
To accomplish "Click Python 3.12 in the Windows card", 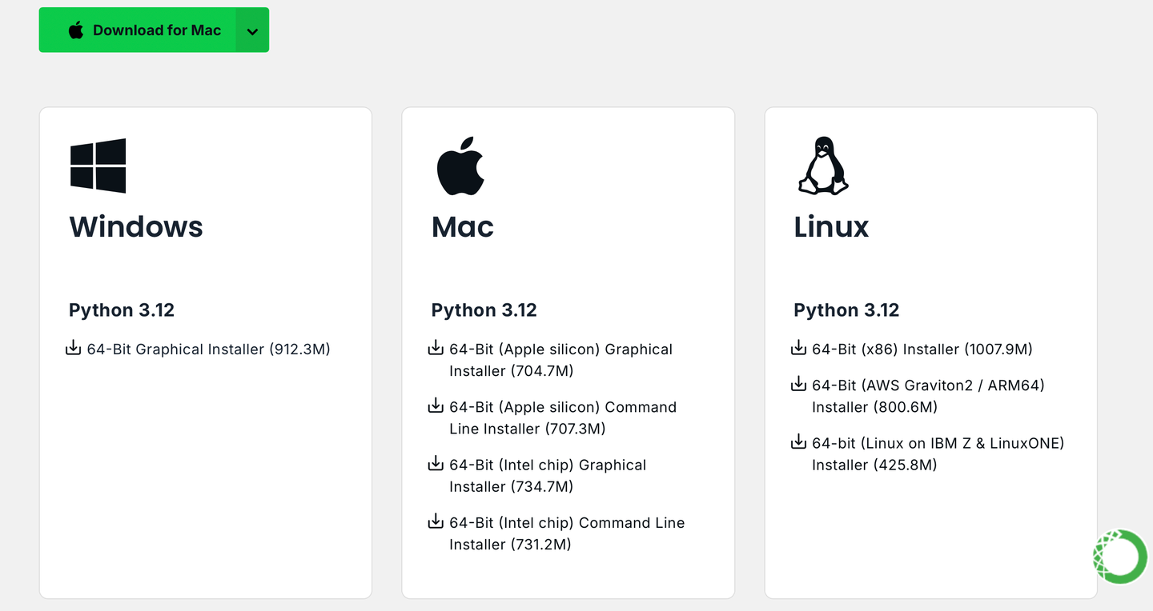I will [122, 310].
